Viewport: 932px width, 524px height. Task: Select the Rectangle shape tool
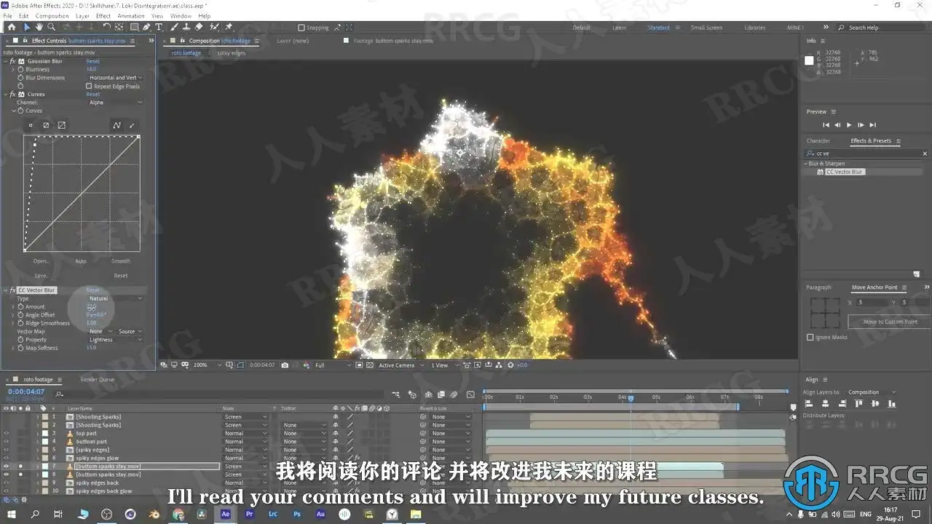pyautogui.click(x=135, y=27)
